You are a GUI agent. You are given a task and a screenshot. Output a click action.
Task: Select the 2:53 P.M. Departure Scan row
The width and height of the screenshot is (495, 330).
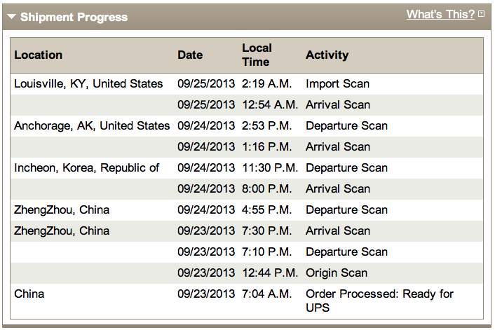pyautogui.click(x=247, y=126)
